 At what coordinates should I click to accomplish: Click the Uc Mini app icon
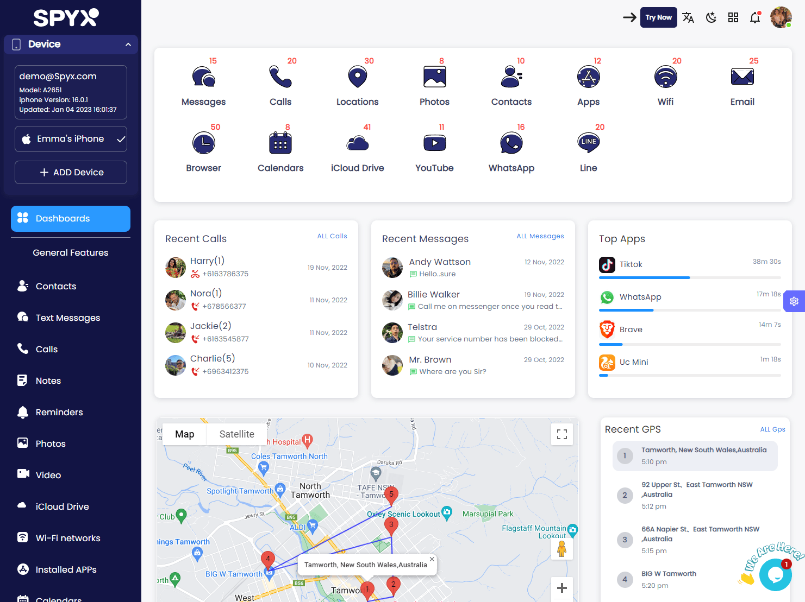607,362
